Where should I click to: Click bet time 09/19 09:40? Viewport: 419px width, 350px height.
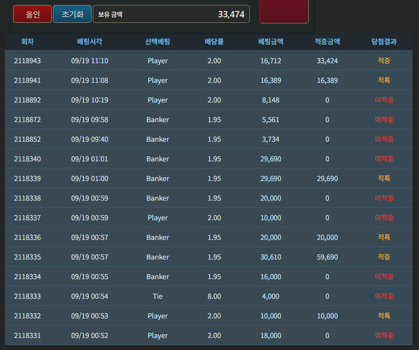click(89, 139)
